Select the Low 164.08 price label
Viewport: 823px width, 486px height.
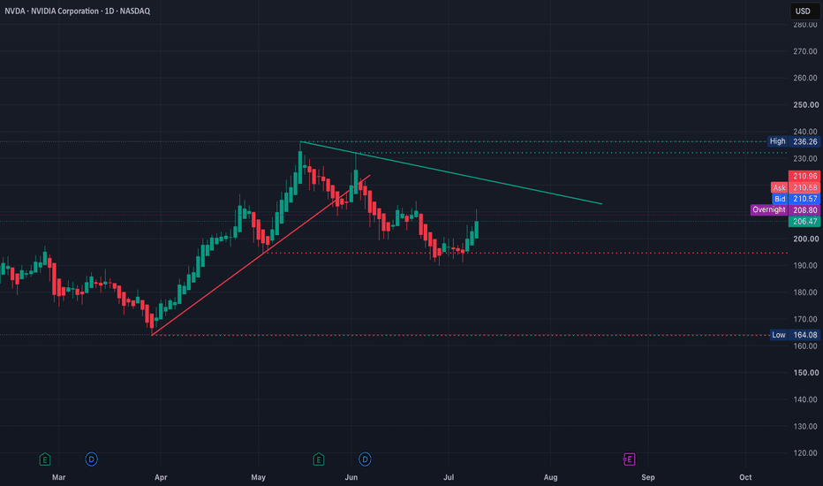pos(795,335)
